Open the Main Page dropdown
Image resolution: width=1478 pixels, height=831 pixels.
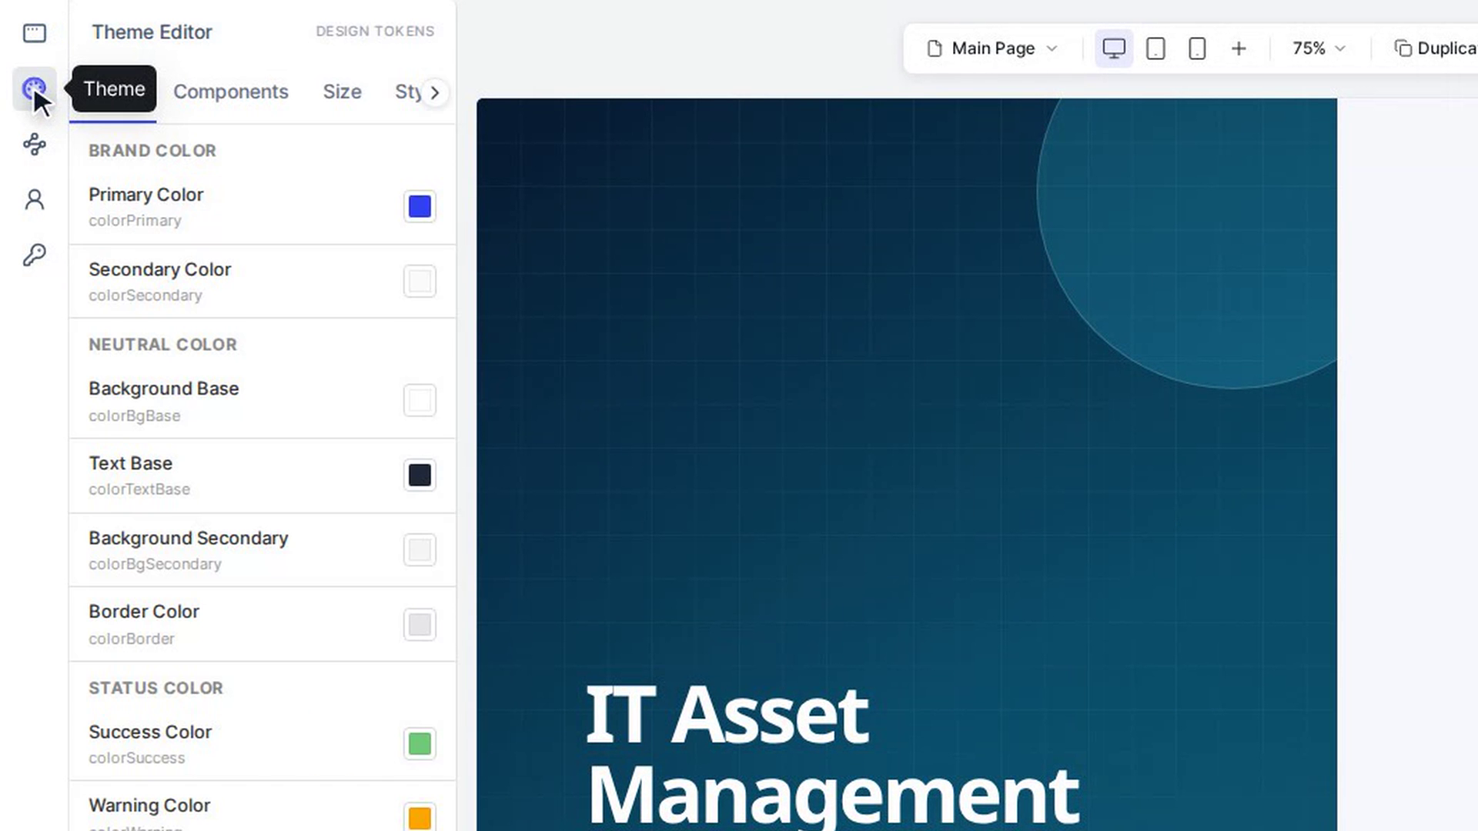pyautogui.click(x=993, y=48)
